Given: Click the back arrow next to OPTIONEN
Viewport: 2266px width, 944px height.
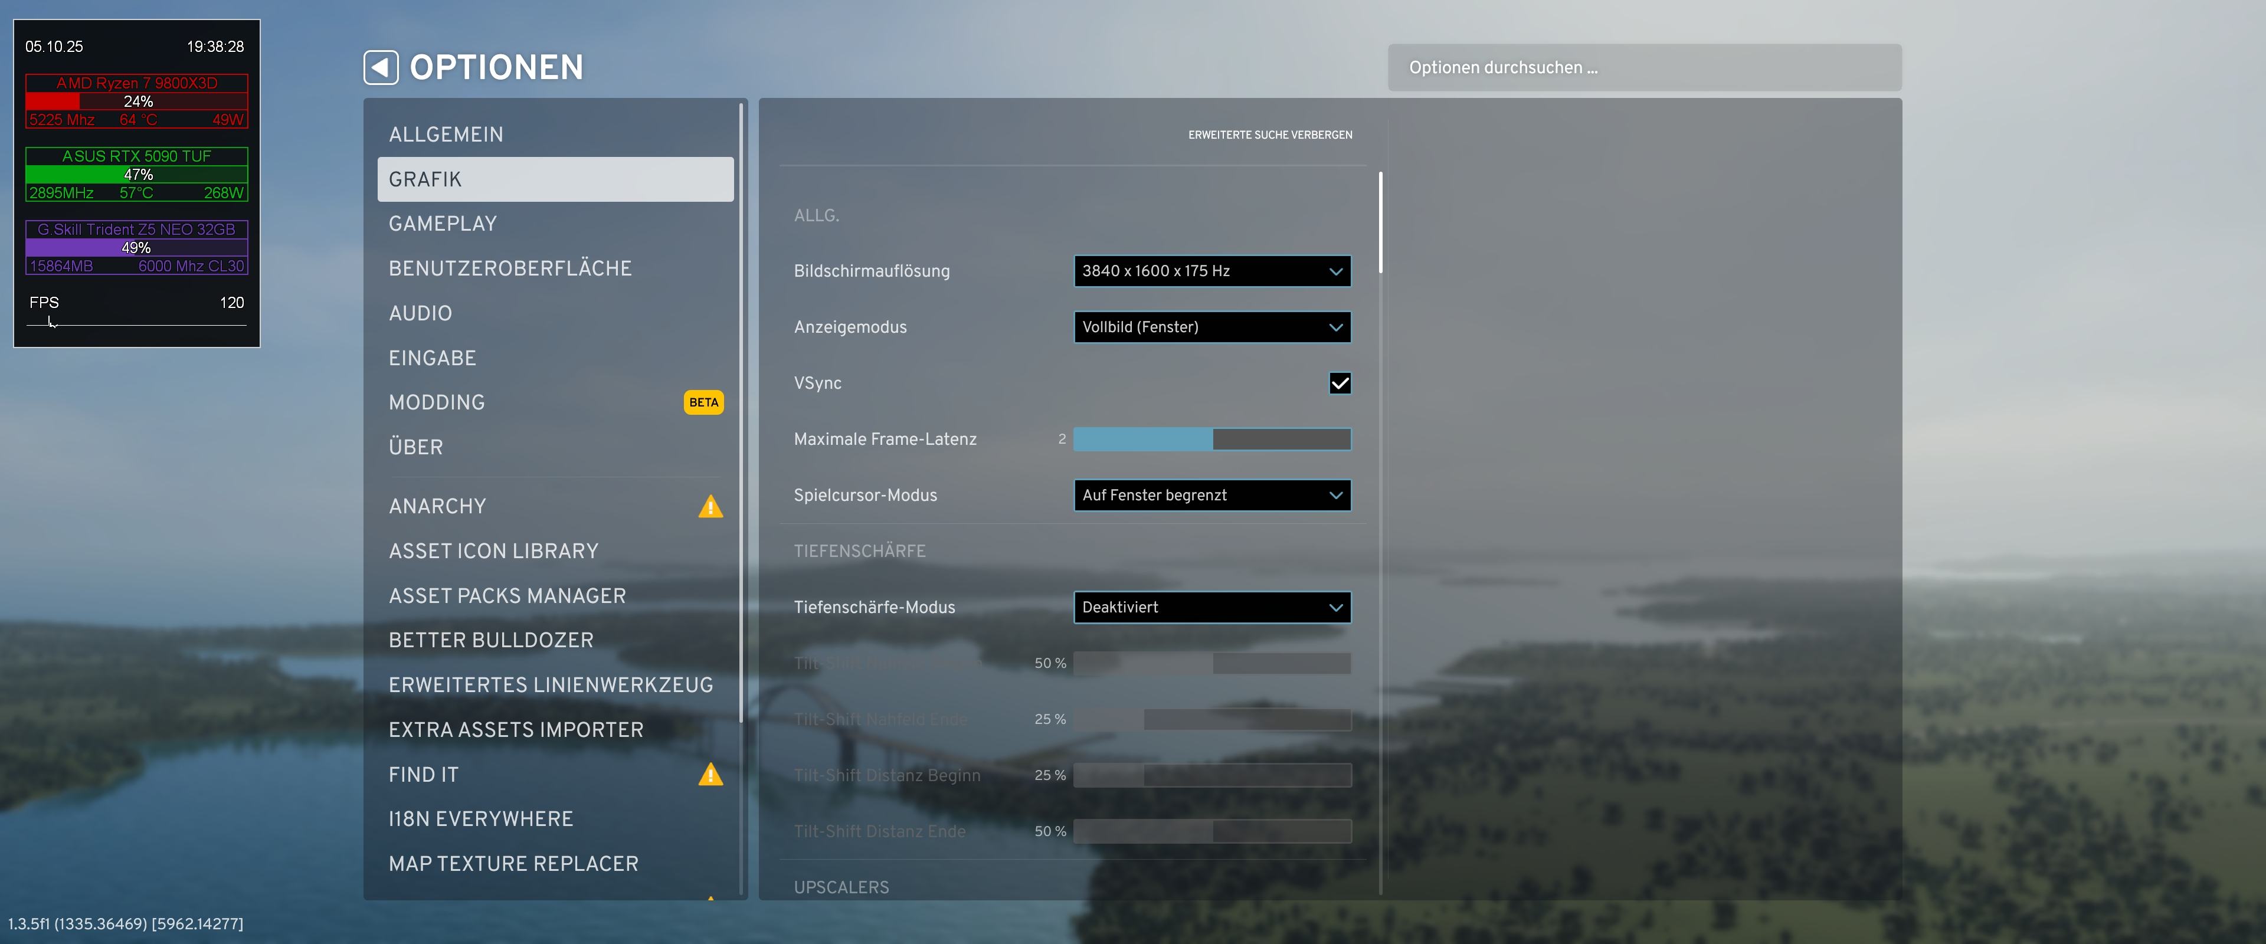Looking at the screenshot, I should click(x=381, y=68).
